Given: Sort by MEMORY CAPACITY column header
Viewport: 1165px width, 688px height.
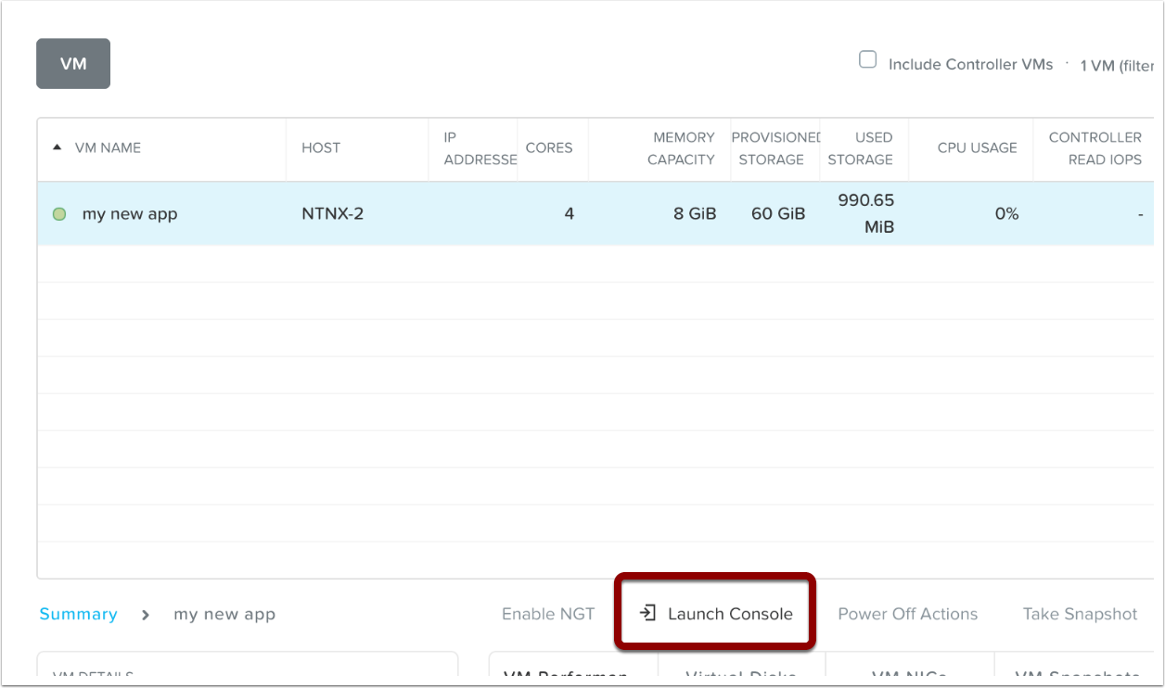Looking at the screenshot, I should pos(681,148).
